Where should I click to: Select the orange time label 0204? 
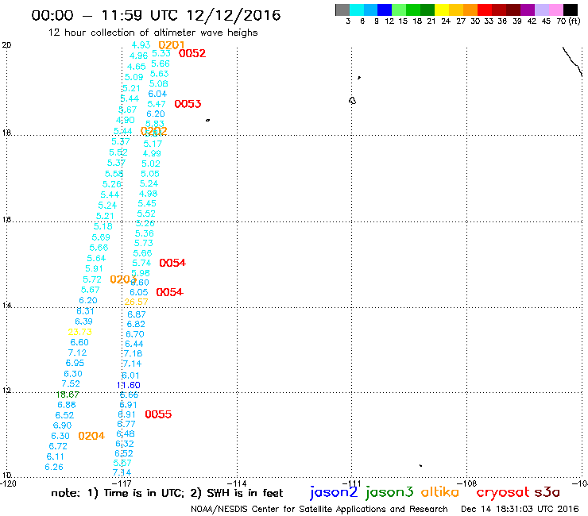[x=91, y=436]
